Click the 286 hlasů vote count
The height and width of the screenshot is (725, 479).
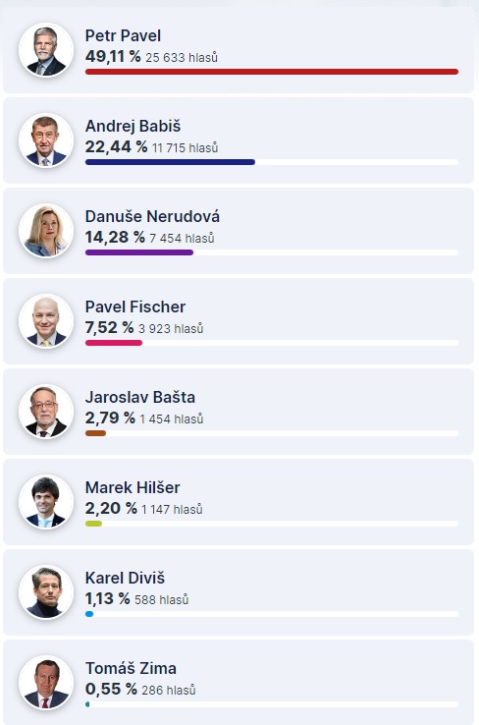169,691
